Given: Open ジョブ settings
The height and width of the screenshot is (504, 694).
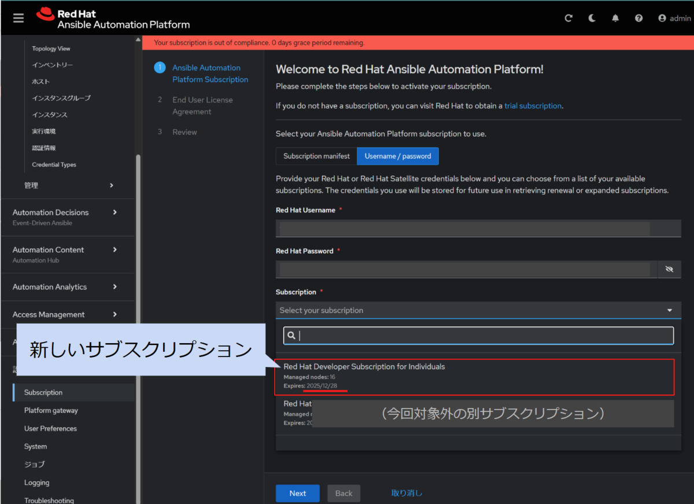Looking at the screenshot, I should pos(34,465).
